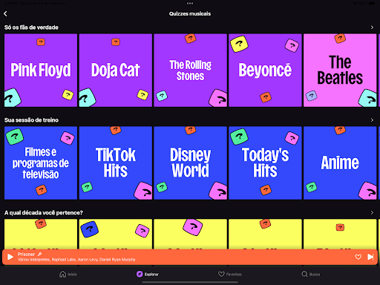Image resolution: width=380 pixels, height=285 pixels.
Task: Open The Beatles quiz
Action: (340, 71)
